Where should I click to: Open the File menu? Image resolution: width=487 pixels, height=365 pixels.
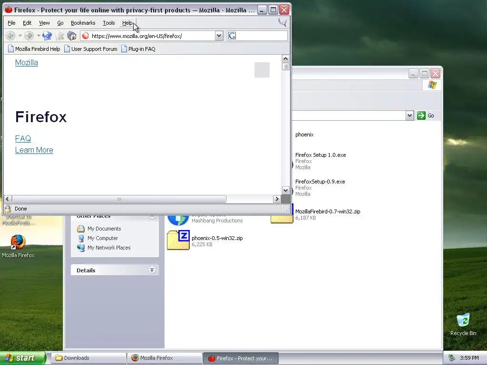coord(11,23)
